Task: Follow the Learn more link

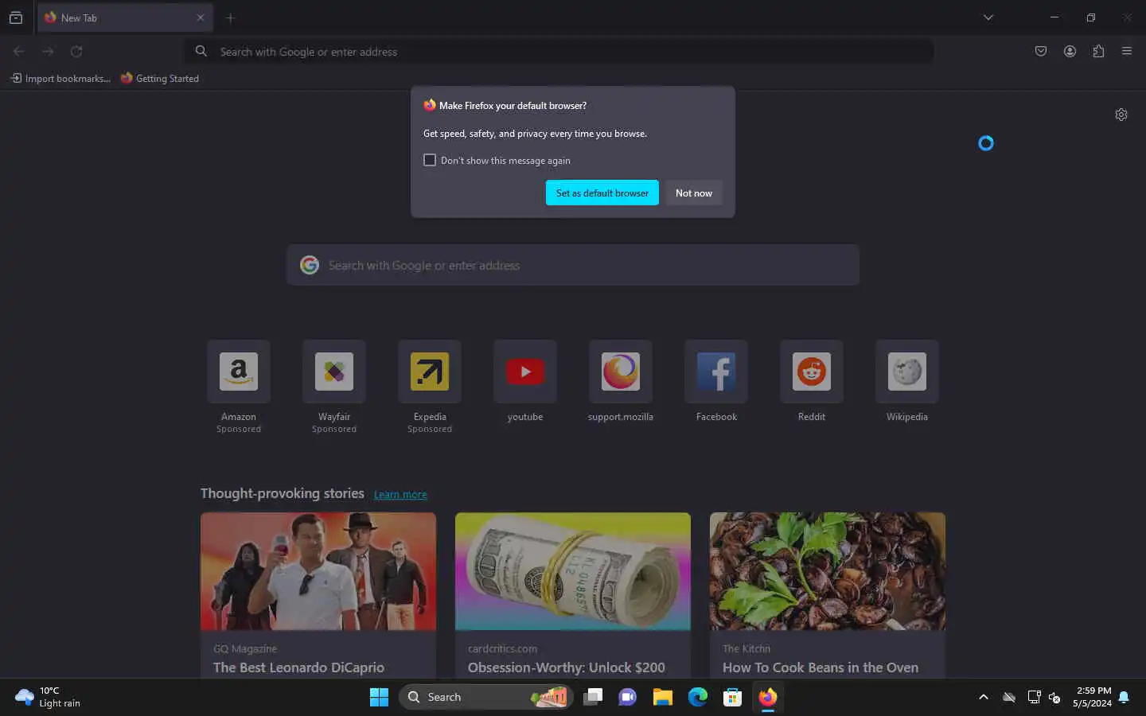Action: [x=400, y=494]
